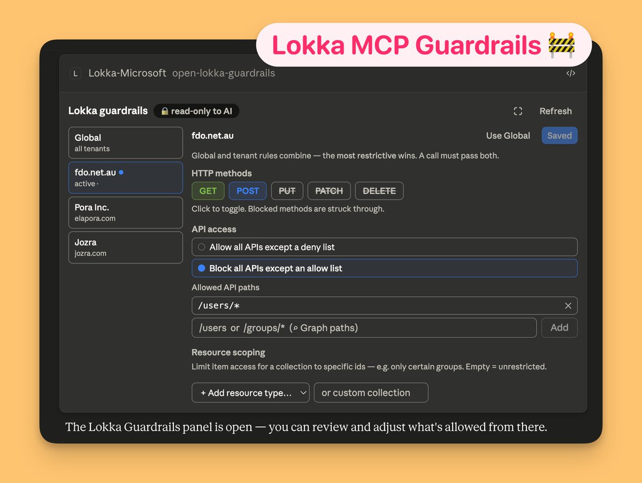
Task: Click the Use Global button
Action: coord(508,135)
